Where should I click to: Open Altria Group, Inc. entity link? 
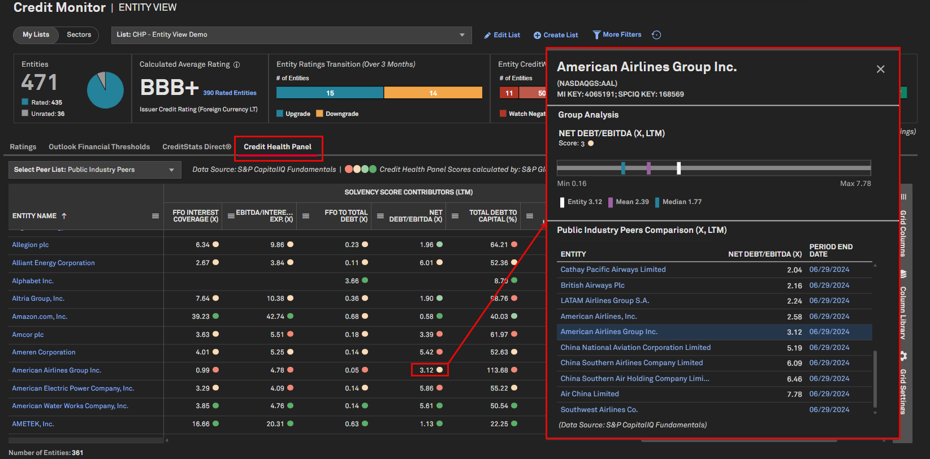tap(38, 298)
